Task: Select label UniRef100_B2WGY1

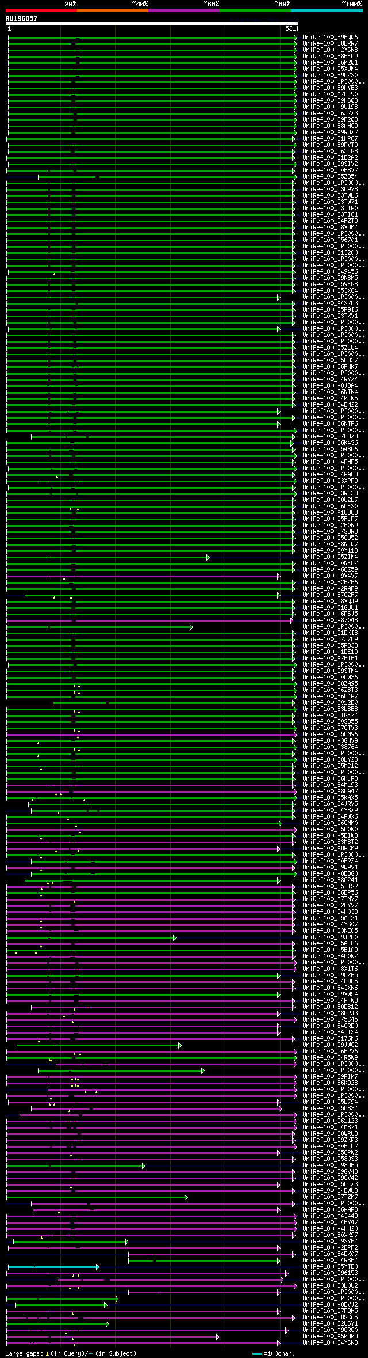Action: [330, 1323]
